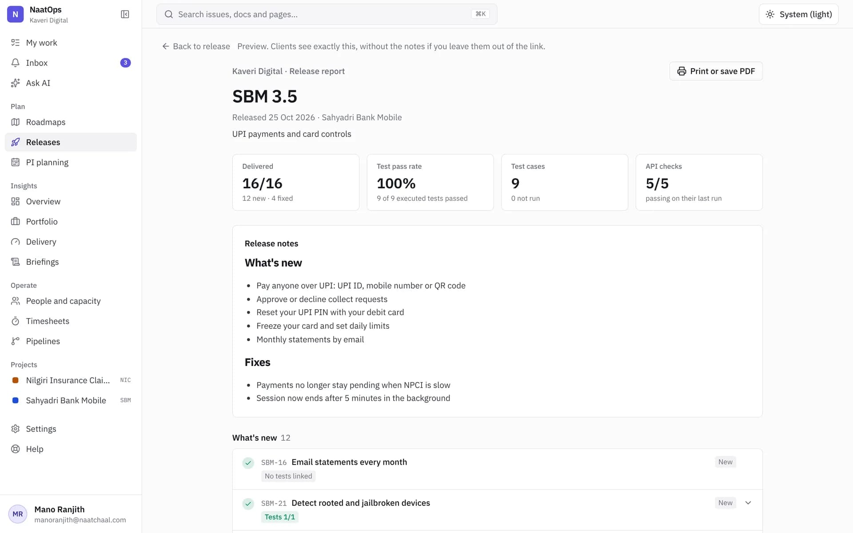Image resolution: width=853 pixels, height=533 pixels.
Task: Click the sun icon in the theme selector
Action: click(x=770, y=14)
